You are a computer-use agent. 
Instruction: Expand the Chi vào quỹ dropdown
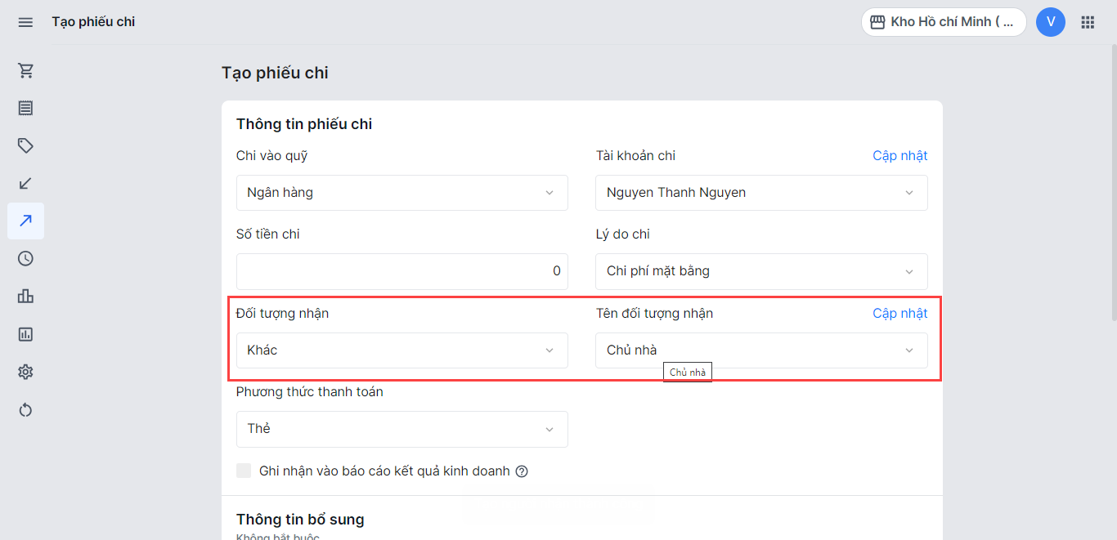click(x=401, y=193)
